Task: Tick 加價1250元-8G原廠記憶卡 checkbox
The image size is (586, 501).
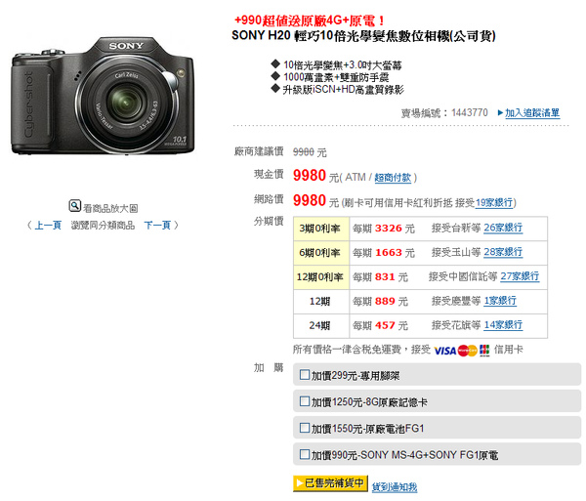Action: pyautogui.click(x=305, y=401)
